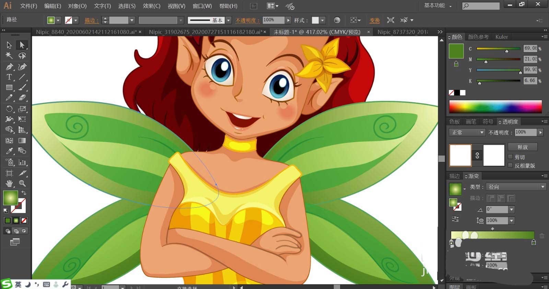Show more document tabs with >> button
549x289 pixels.
[440, 32]
